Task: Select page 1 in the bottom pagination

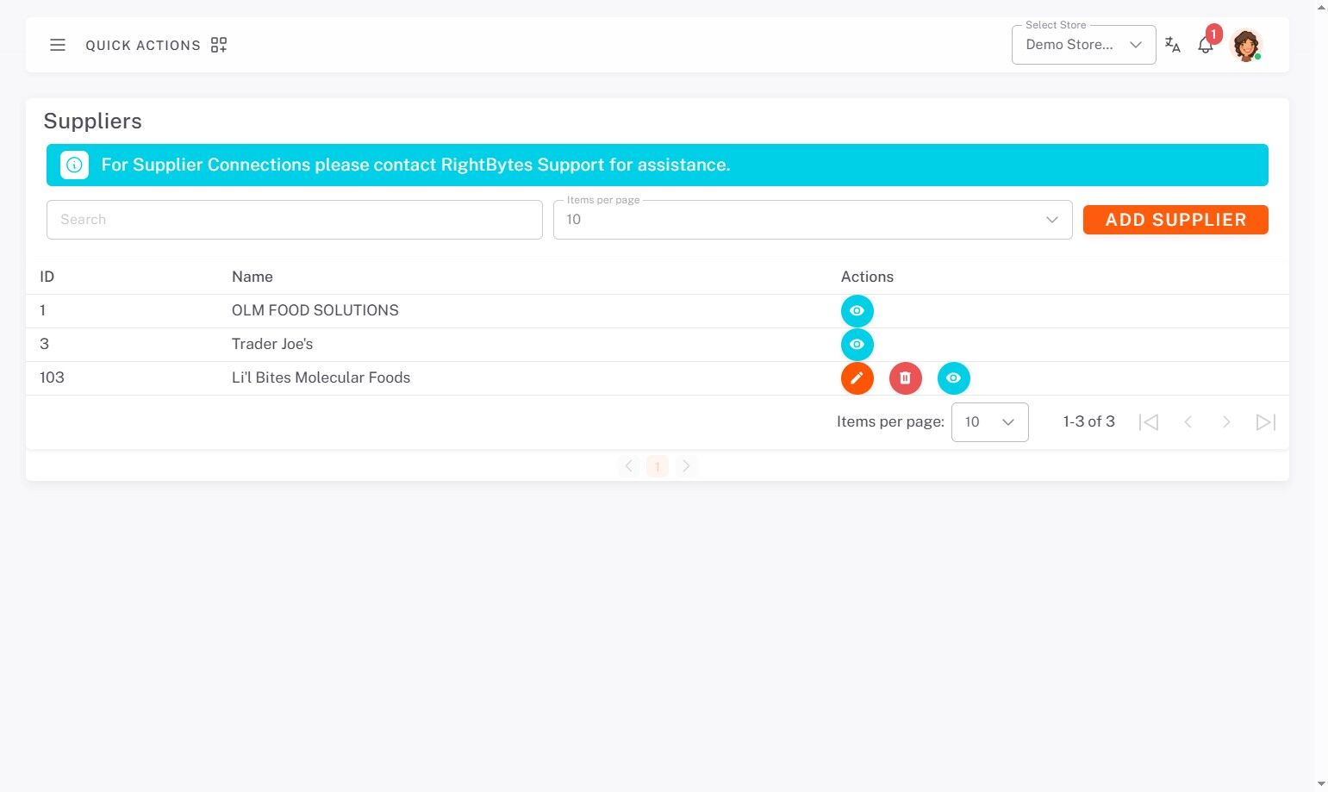Action: click(x=658, y=466)
